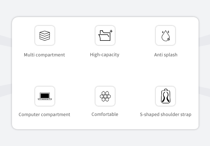The width and height of the screenshot is (210, 146).
Task: Click the "S-shaped shoulder strap" label
Action: coord(166,115)
